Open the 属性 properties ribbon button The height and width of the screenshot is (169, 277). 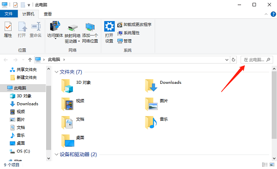(8, 29)
